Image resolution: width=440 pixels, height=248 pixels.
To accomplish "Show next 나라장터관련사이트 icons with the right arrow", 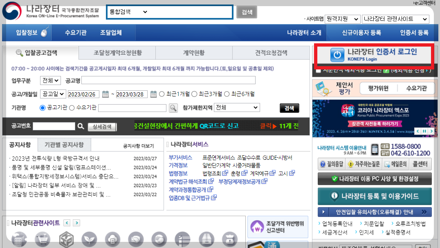I will pos(76,223).
